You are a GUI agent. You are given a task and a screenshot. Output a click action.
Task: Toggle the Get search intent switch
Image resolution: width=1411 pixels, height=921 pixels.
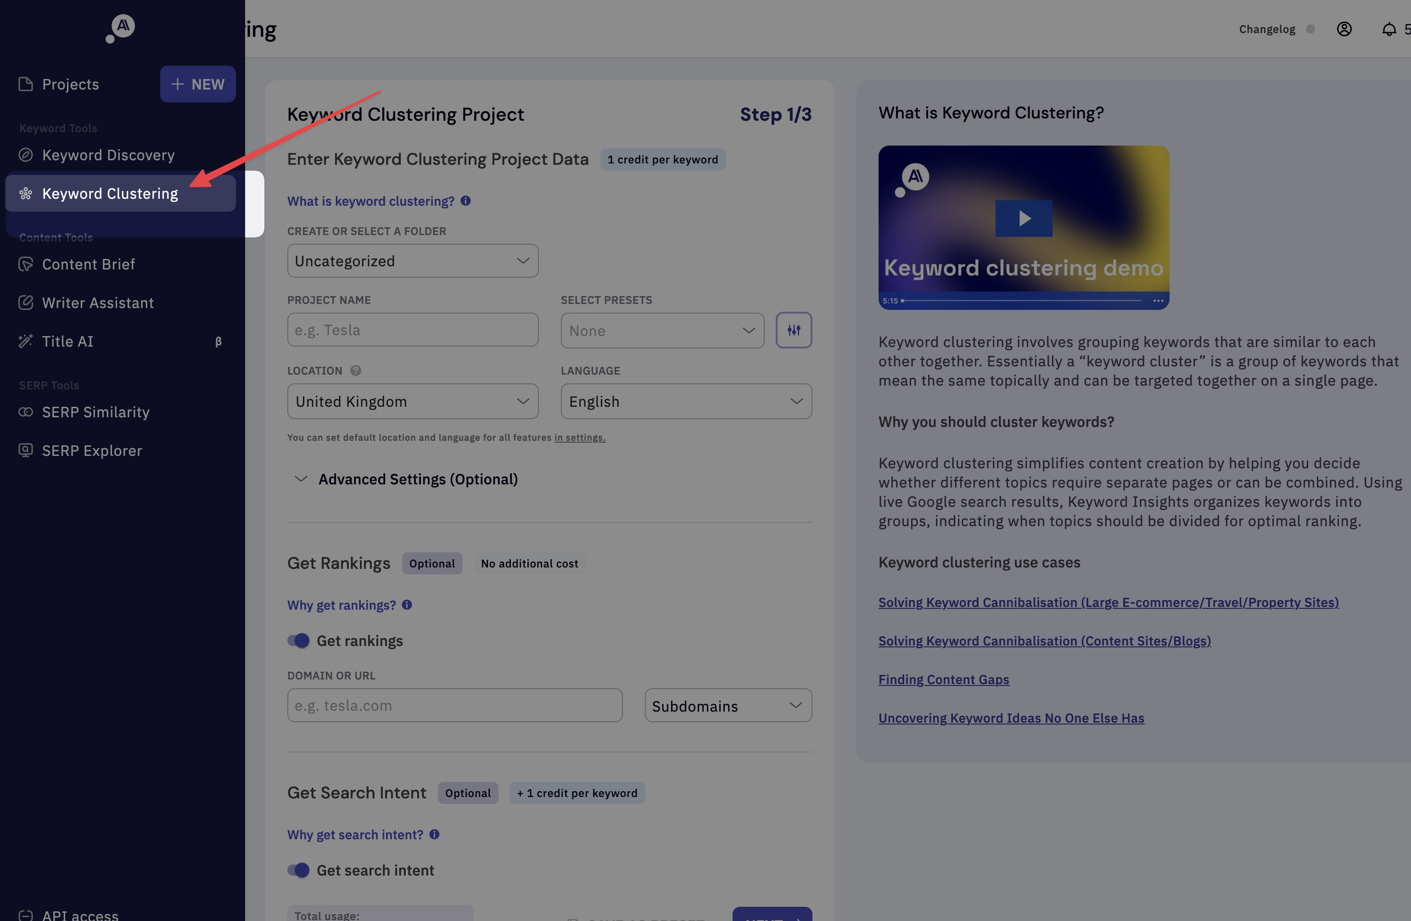point(298,870)
